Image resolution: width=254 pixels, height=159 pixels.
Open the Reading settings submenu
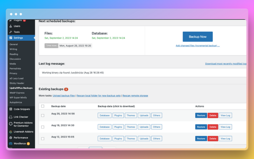tap(14, 54)
